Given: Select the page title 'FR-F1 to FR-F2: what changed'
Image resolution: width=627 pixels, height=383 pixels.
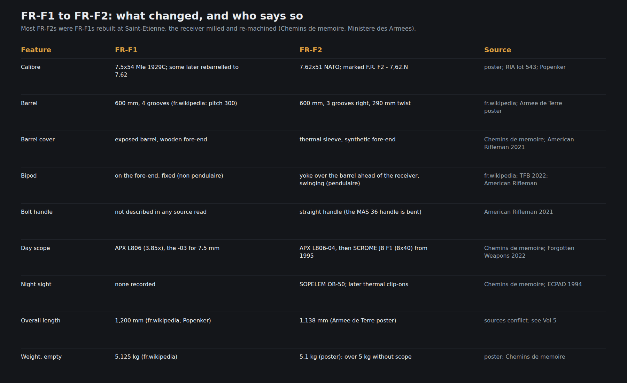Looking at the screenshot, I should coord(162,16).
